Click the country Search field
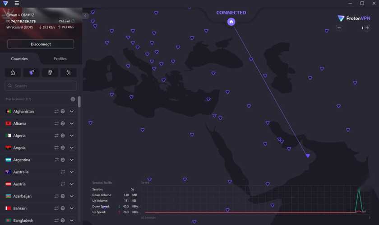 [x=41, y=85]
